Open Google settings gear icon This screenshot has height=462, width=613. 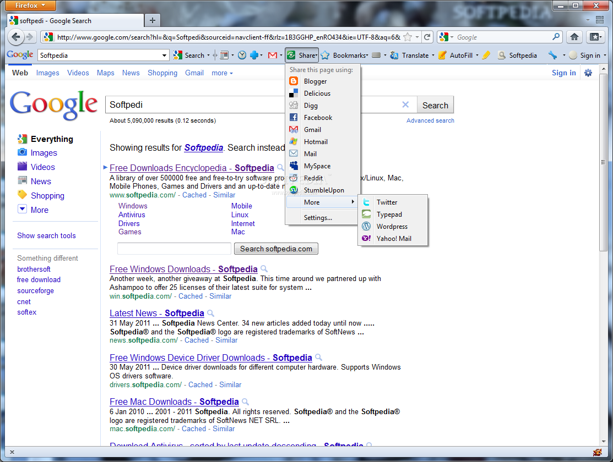[588, 73]
